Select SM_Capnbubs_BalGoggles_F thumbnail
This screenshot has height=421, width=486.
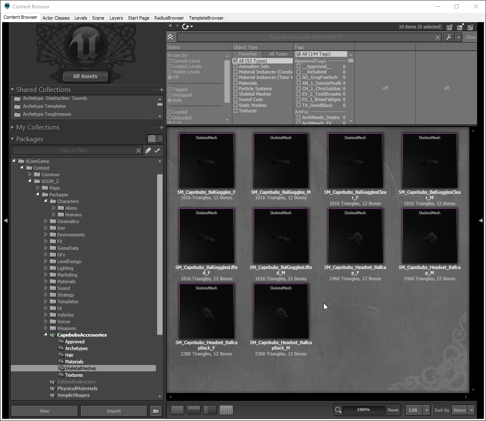pyautogui.click(x=206, y=160)
